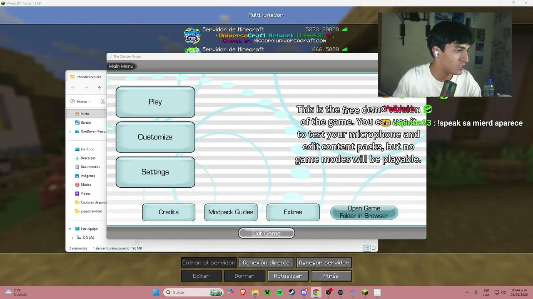Click the microphone icon in system tray
The height and width of the screenshot is (299, 533).
pos(476,292)
